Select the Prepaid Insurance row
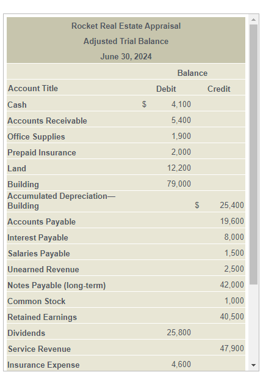Screen dimensions: 263x372 (x=126, y=152)
